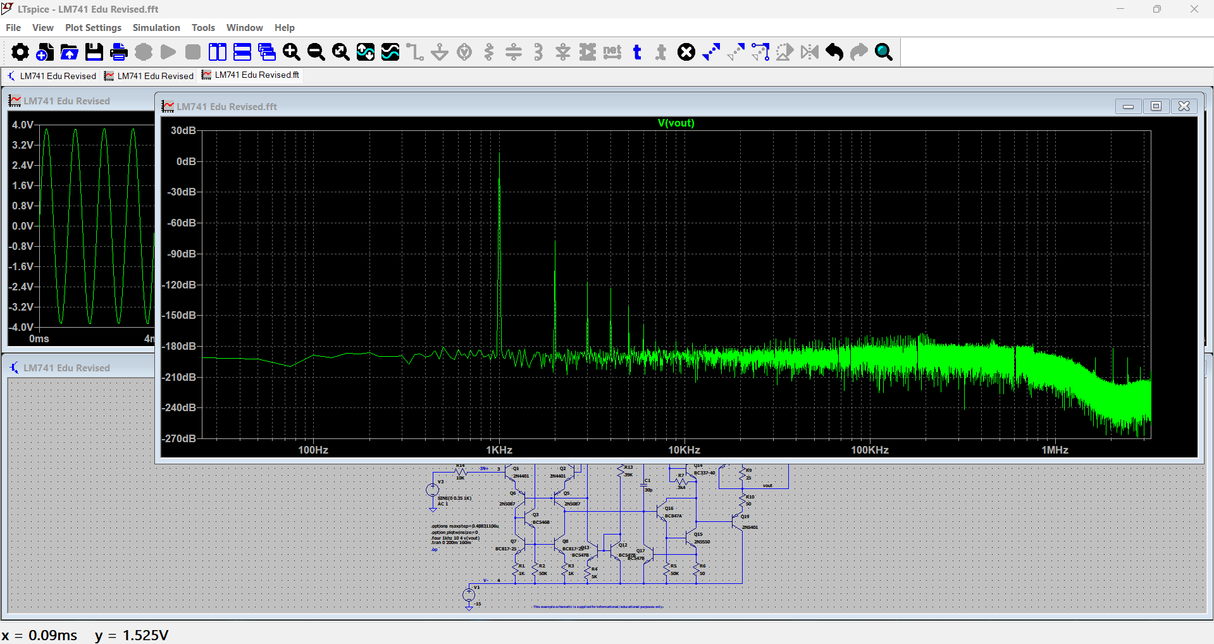Click the greyed Mirror tool icon

pyautogui.click(x=810, y=52)
